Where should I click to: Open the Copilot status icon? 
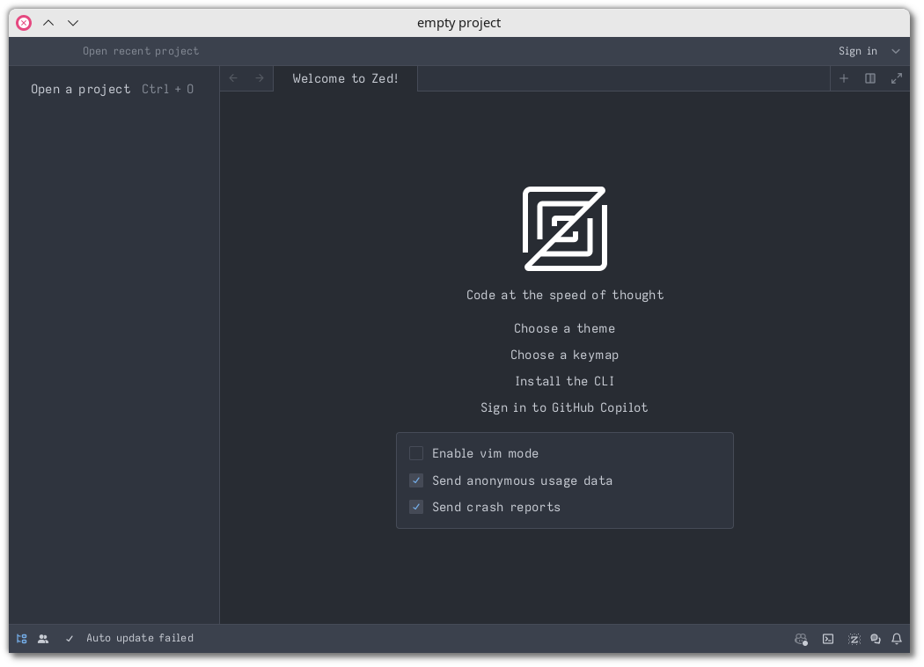[801, 639]
